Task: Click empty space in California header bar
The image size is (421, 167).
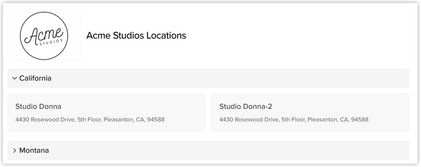Action: pyautogui.click(x=228, y=78)
